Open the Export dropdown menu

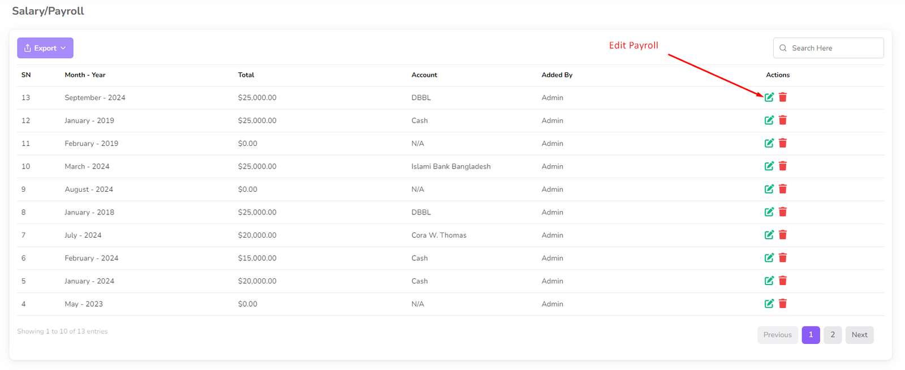point(45,48)
